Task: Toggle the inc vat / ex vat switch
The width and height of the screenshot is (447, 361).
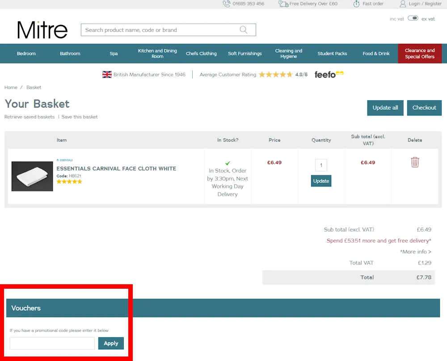Action: [413, 18]
